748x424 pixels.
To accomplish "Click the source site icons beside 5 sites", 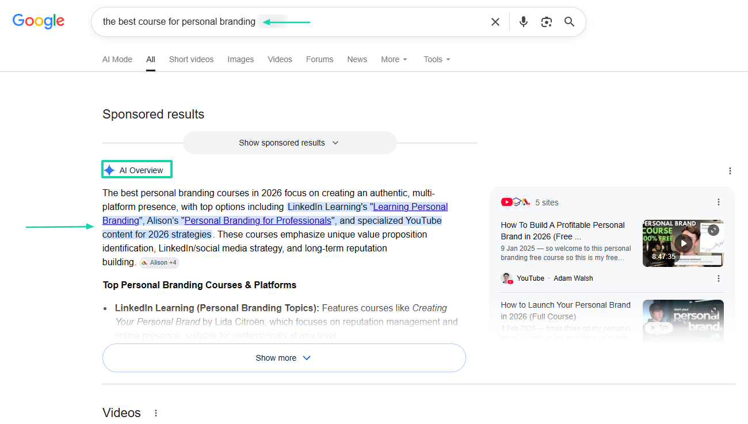I will click(516, 202).
